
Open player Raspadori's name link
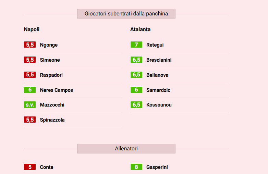(51, 75)
